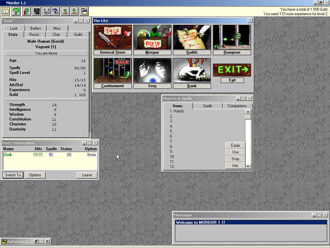Click the Dungeon button
The image size is (330, 248).
point(232,52)
